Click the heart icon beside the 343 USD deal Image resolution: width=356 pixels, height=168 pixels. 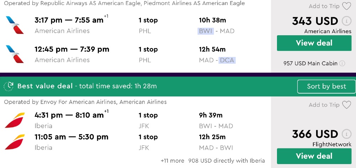(x=346, y=6)
